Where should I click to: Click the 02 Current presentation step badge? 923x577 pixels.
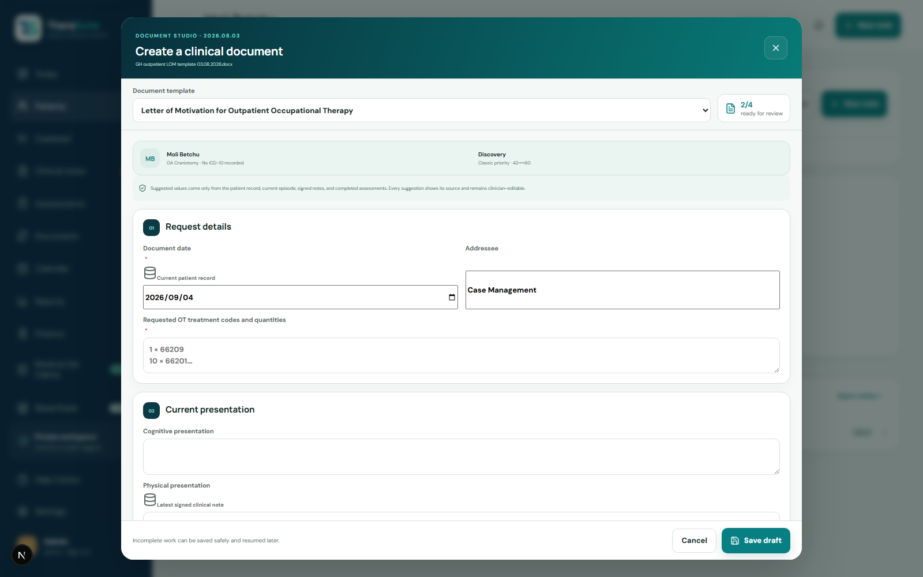coord(151,410)
